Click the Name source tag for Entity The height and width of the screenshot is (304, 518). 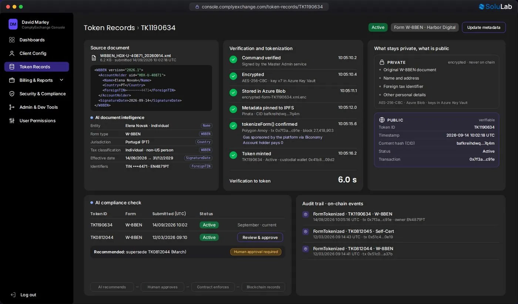tap(206, 126)
